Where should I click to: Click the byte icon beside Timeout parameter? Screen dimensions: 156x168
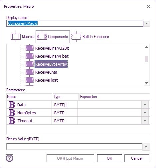tap(12, 121)
